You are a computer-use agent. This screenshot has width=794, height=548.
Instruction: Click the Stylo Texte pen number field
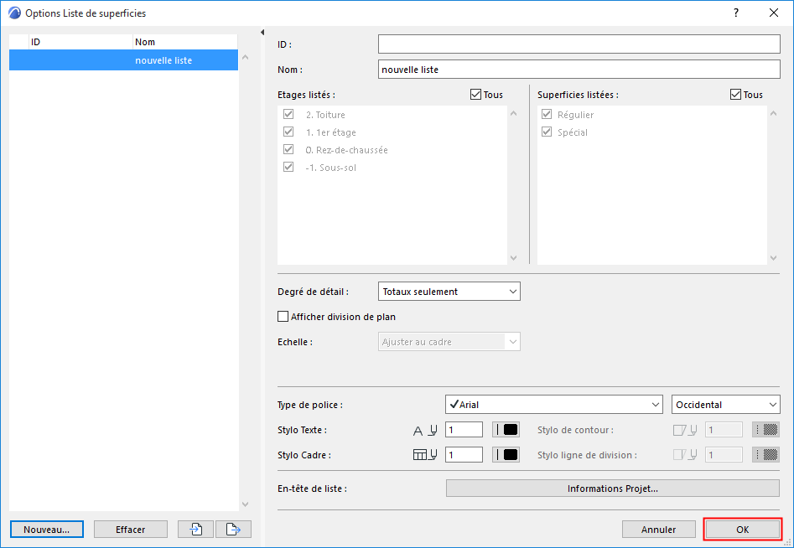pyautogui.click(x=464, y=430)
